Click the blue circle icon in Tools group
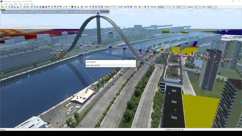Image resolution: width=242 pixels, height=136 pixels. [145, 7]
